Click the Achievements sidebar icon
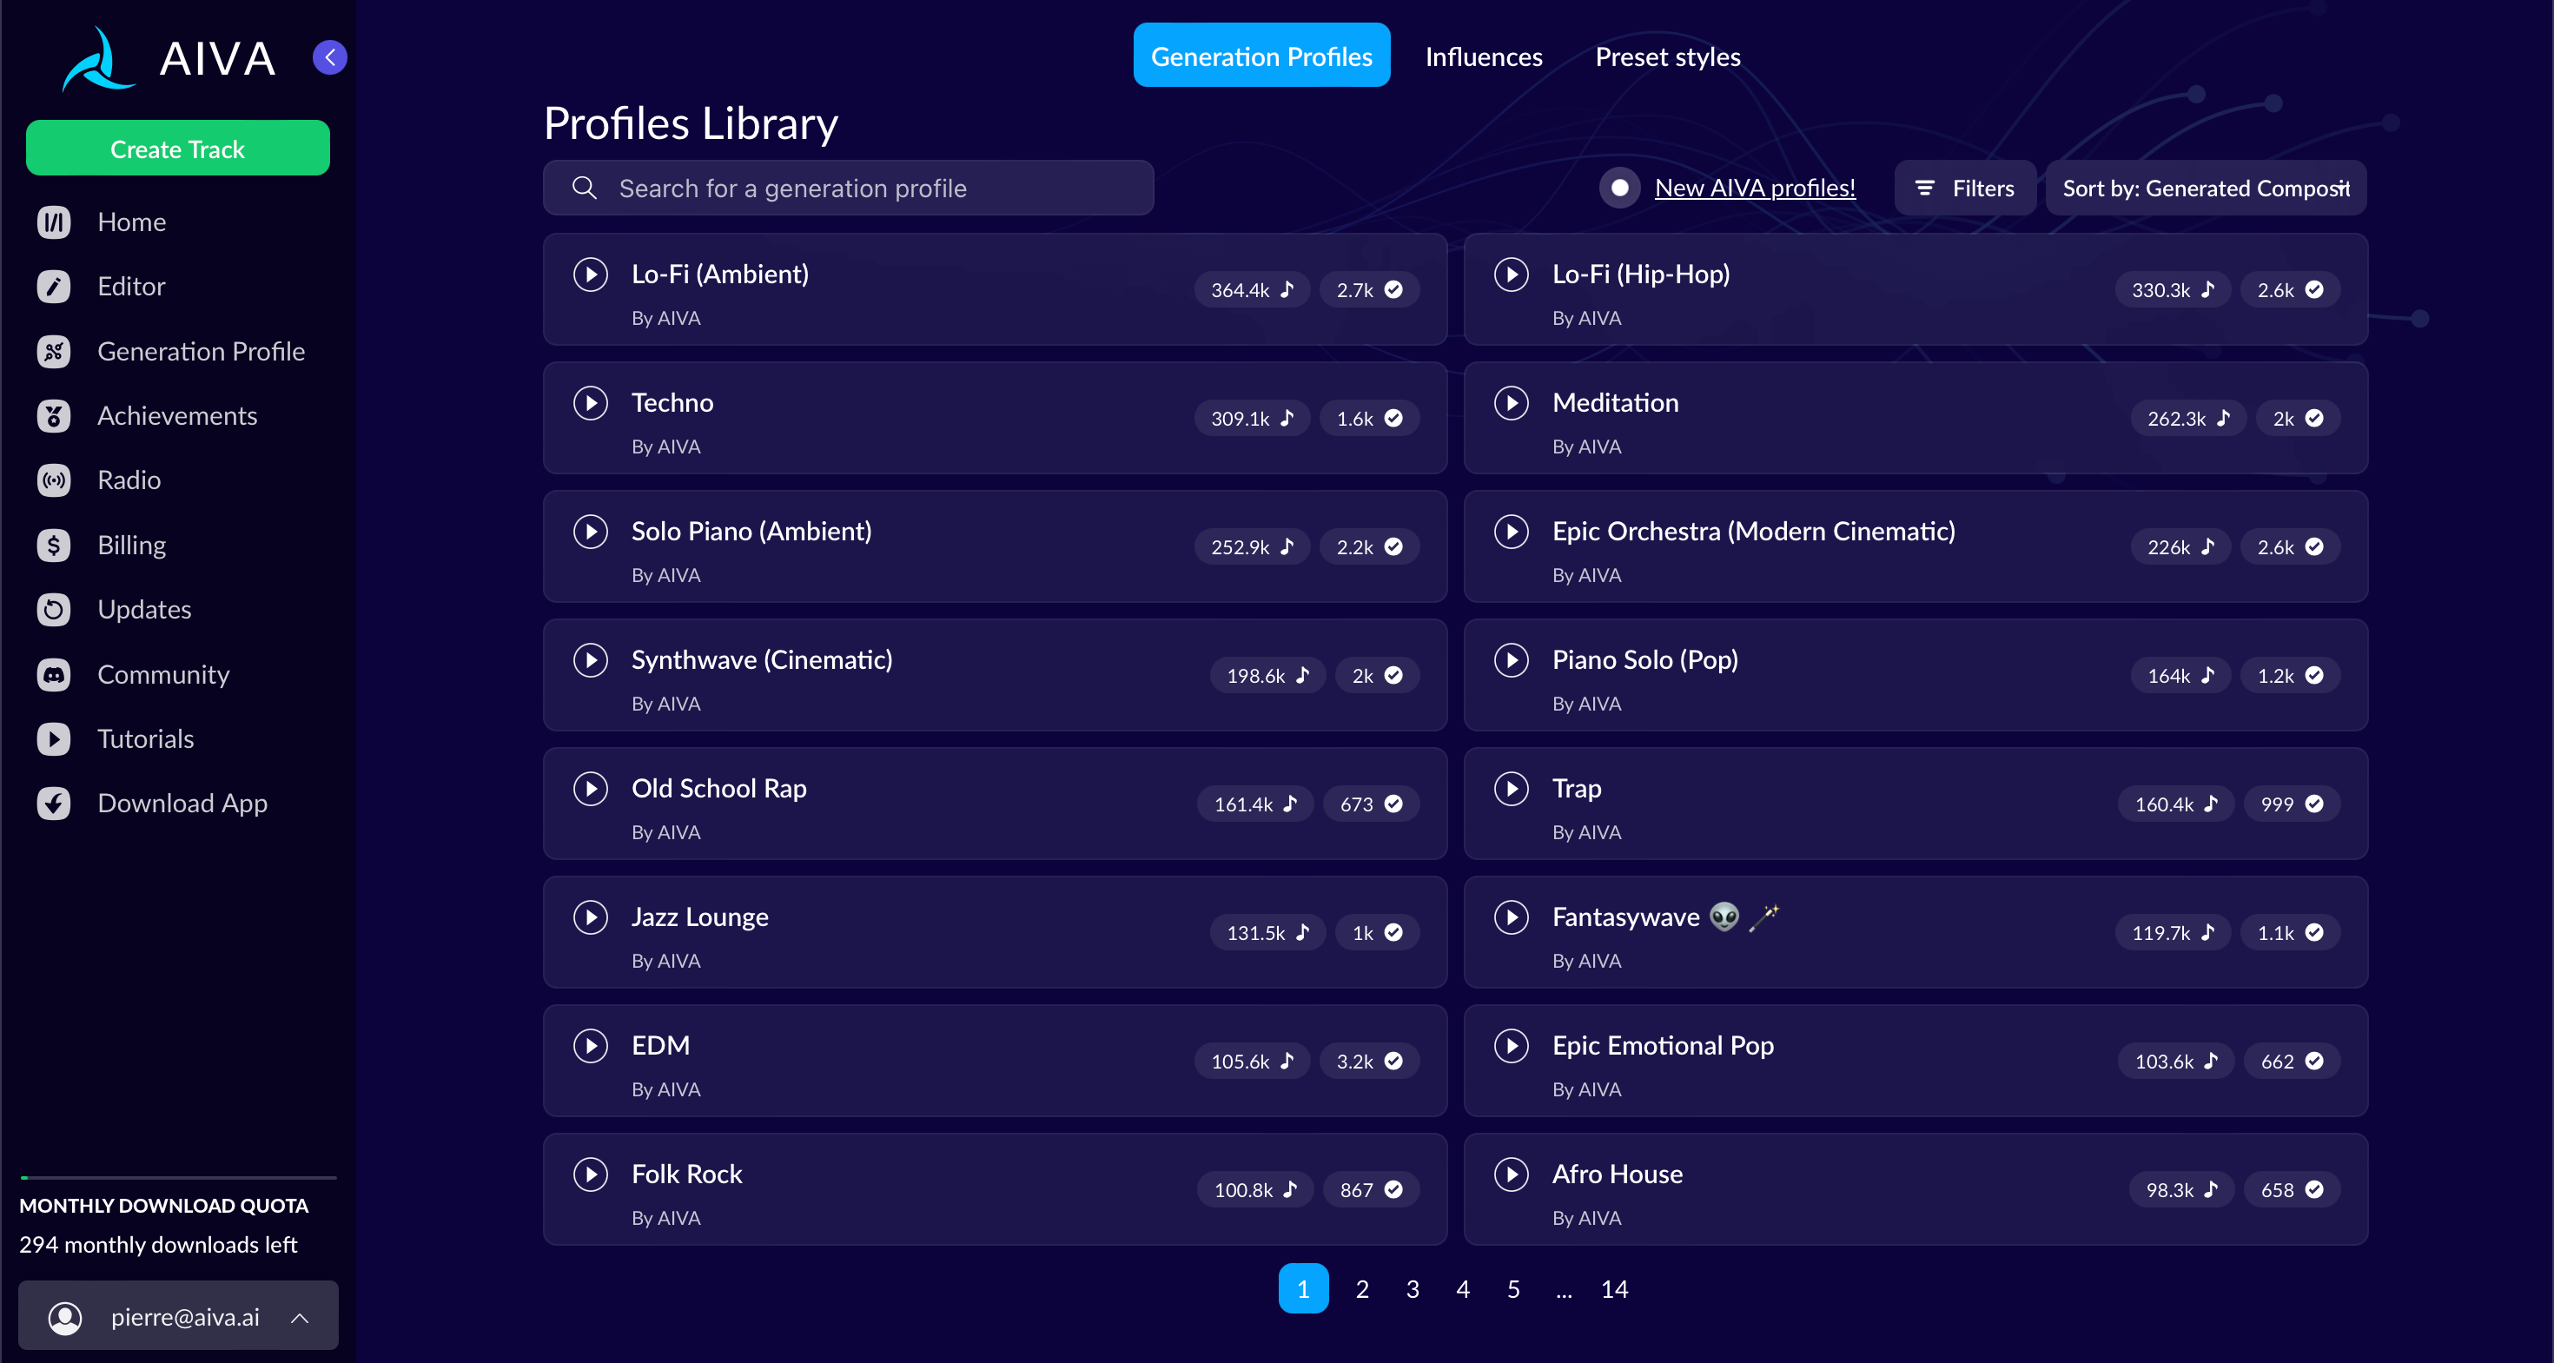 click(56, 415)
